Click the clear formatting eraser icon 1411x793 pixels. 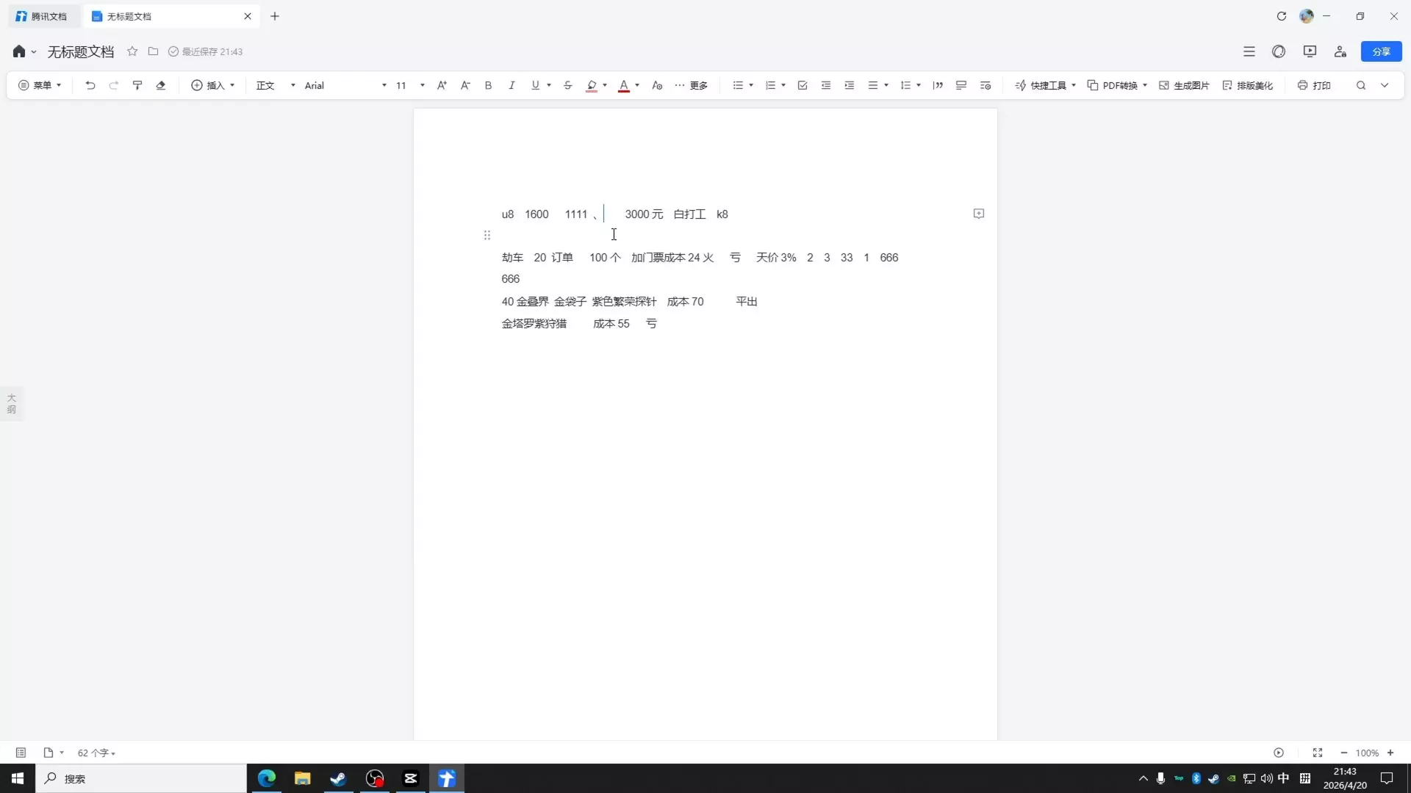161,85
